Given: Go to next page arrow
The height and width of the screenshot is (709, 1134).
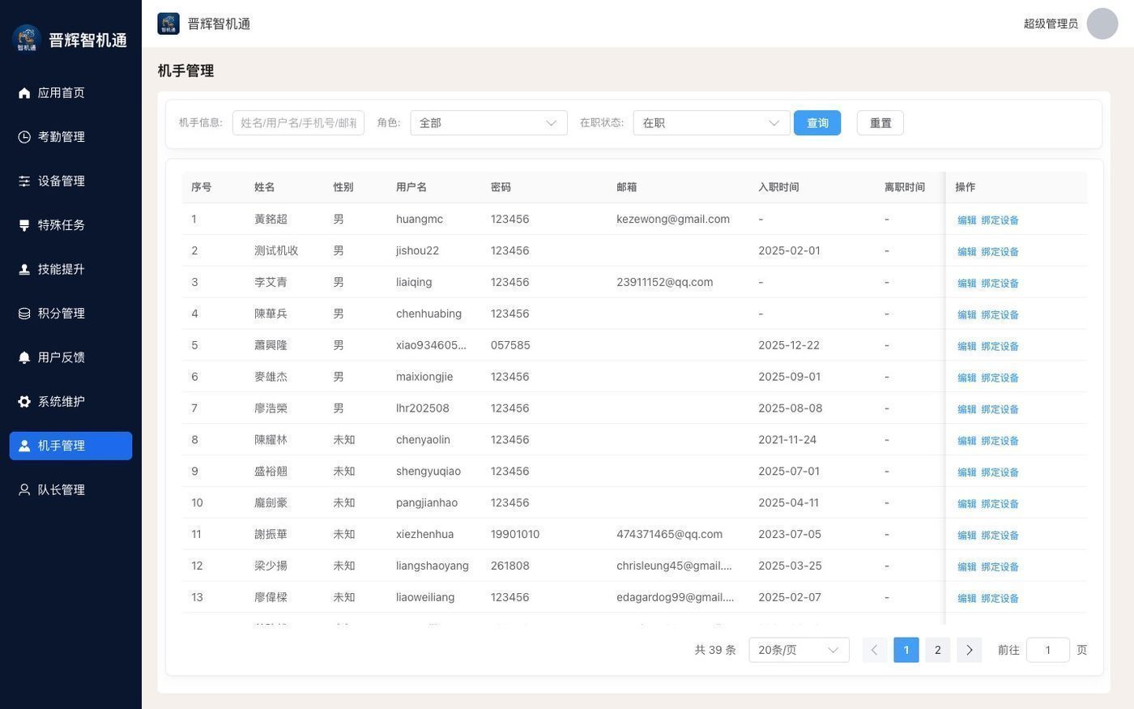Looking at the screenshot, I should 970,650.
